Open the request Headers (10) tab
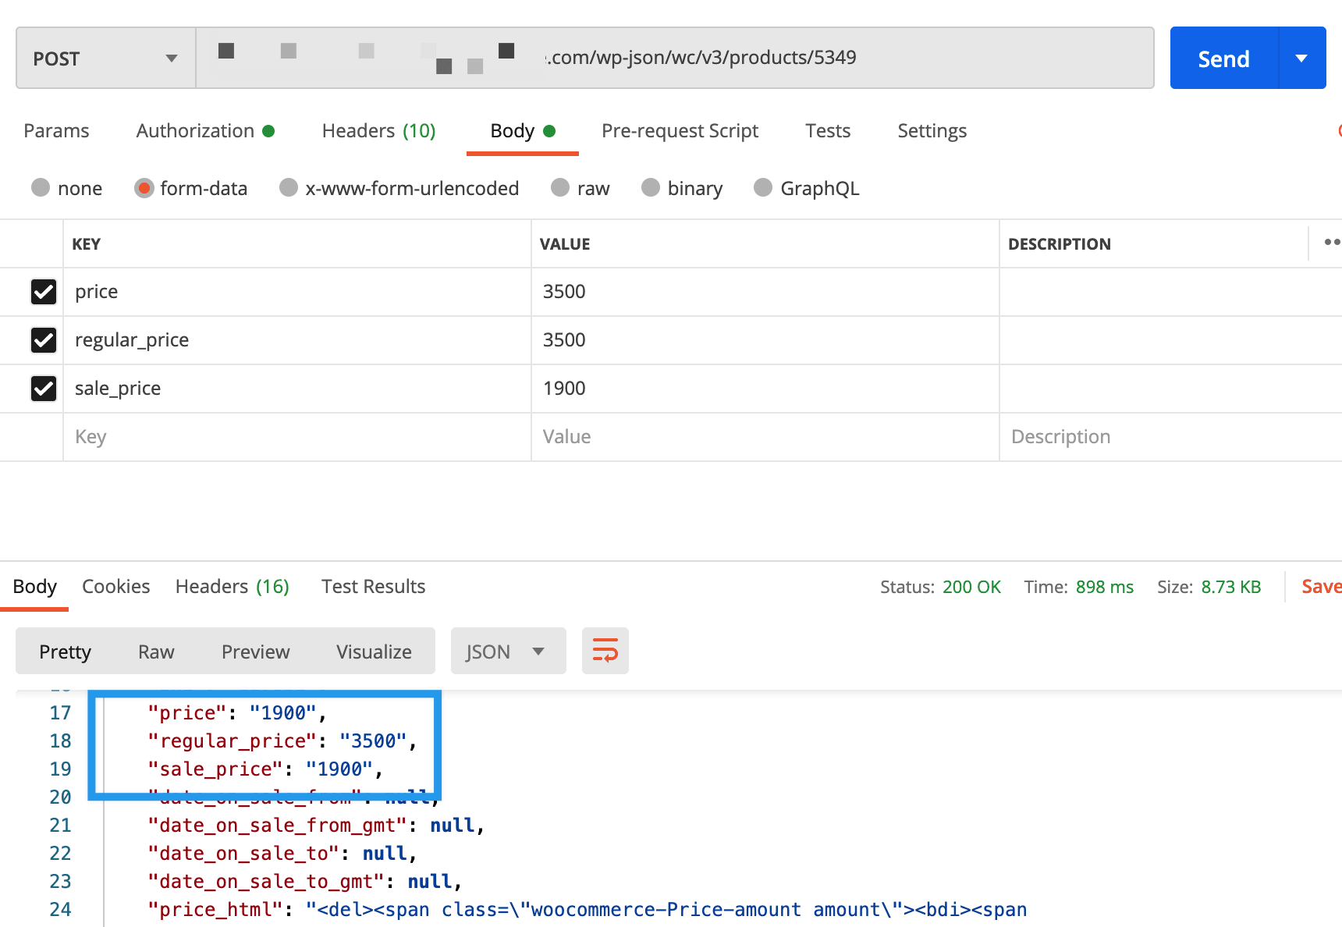Image resolution: width=1342 pixels, height=927 pixels. [x=379, y=131]
